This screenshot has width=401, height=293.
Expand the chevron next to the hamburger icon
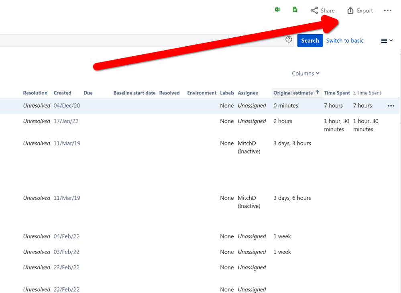[x=390, y=40]
